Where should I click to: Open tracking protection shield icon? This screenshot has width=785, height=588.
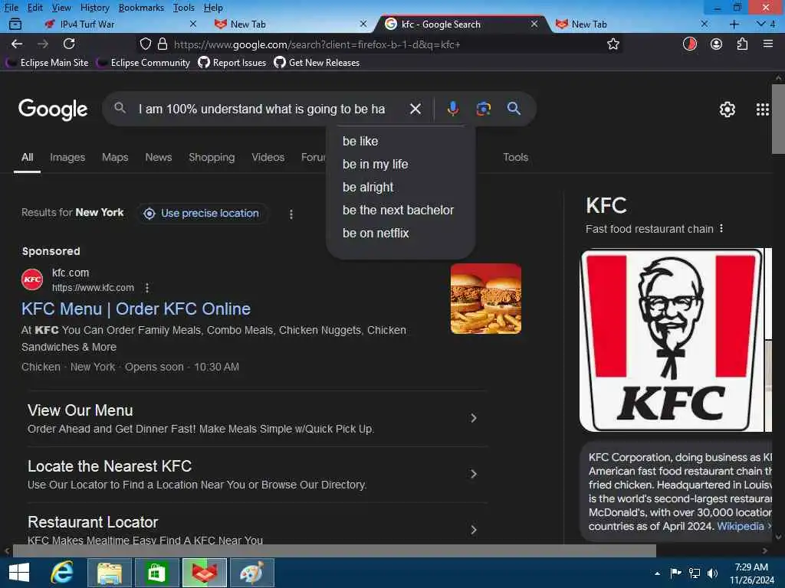click(x=145, y=44)
